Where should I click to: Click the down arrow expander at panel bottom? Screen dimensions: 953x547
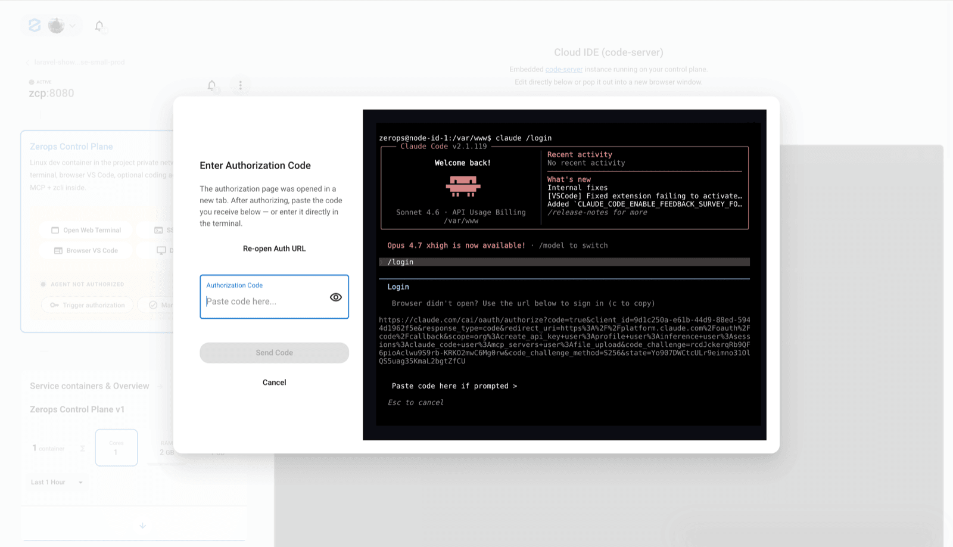click(x=142, y=526)
